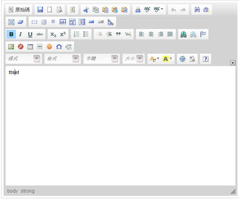Select the body element in the path bar
The height and width of the screenshot is (199, 239).
pos(12,191)
